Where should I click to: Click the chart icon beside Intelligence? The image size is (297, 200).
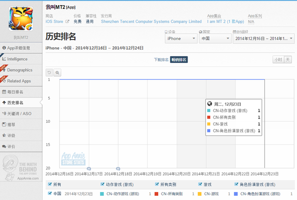tap(4, 59)
